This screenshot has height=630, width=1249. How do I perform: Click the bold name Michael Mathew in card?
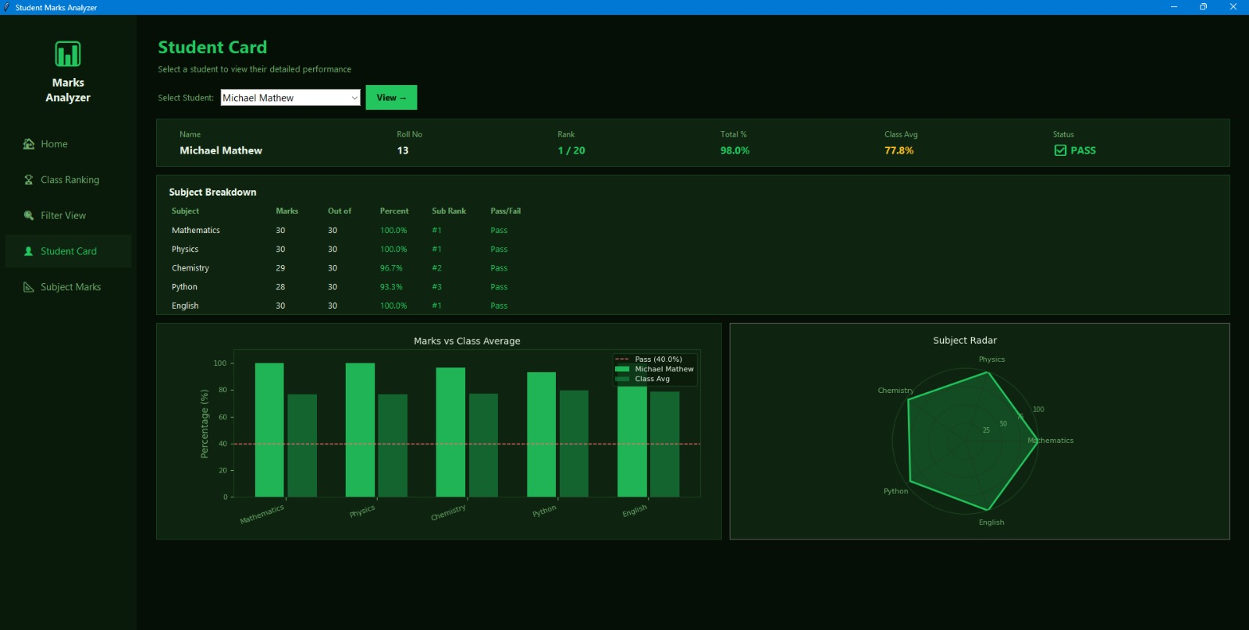[x=221, y=150]
